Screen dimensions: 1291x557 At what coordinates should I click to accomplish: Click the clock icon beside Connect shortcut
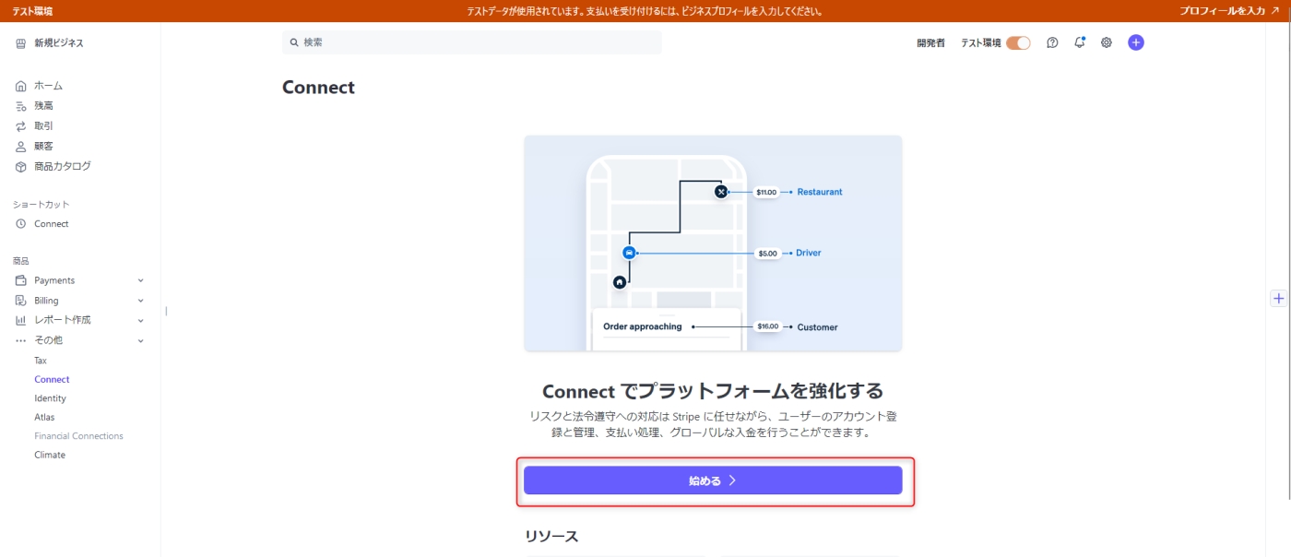tap(20, 224)
